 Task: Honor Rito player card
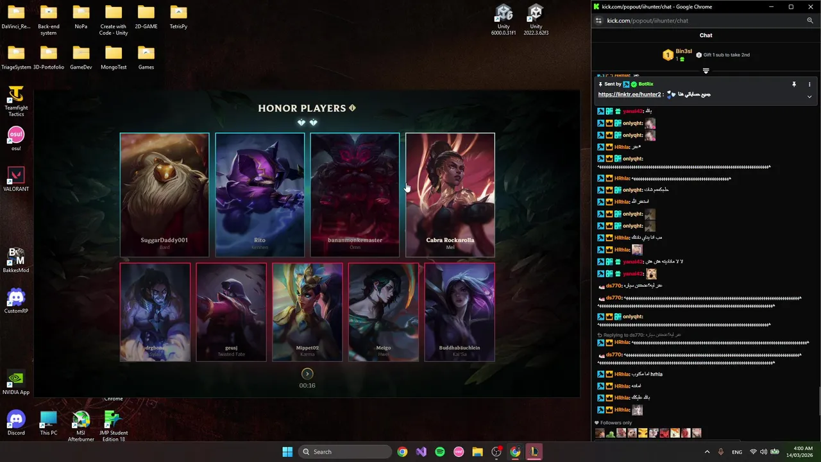[x=260, y=195]
